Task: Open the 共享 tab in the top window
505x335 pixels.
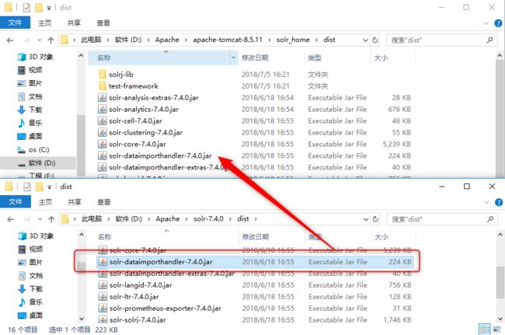Action: coord(74,23)
